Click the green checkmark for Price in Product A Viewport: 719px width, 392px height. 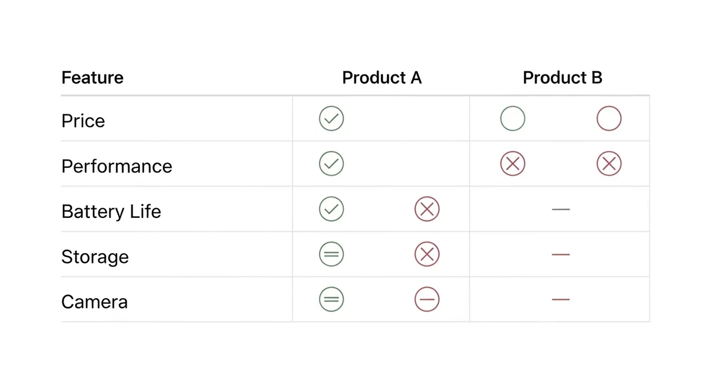click(331, 119)
